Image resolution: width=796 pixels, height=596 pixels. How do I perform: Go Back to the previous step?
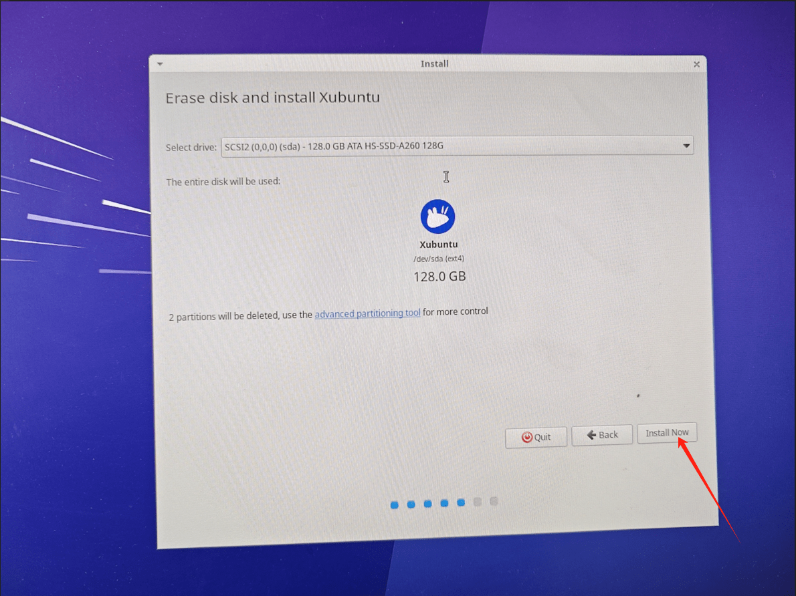(602, 435)
